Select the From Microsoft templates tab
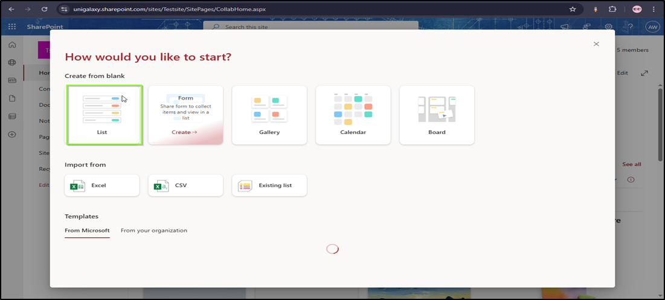Screen dimensions: 665x300 (87, 231)
